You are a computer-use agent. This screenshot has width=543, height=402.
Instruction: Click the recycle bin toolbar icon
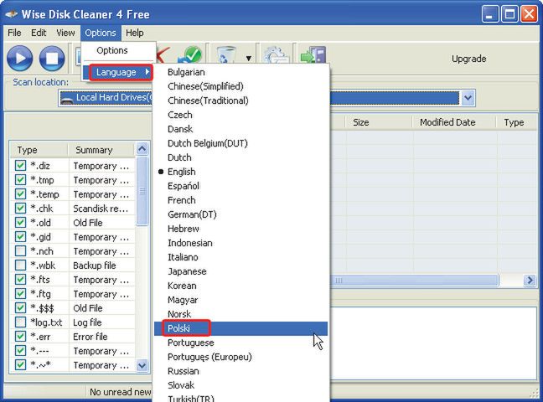(x=225, y=55)
